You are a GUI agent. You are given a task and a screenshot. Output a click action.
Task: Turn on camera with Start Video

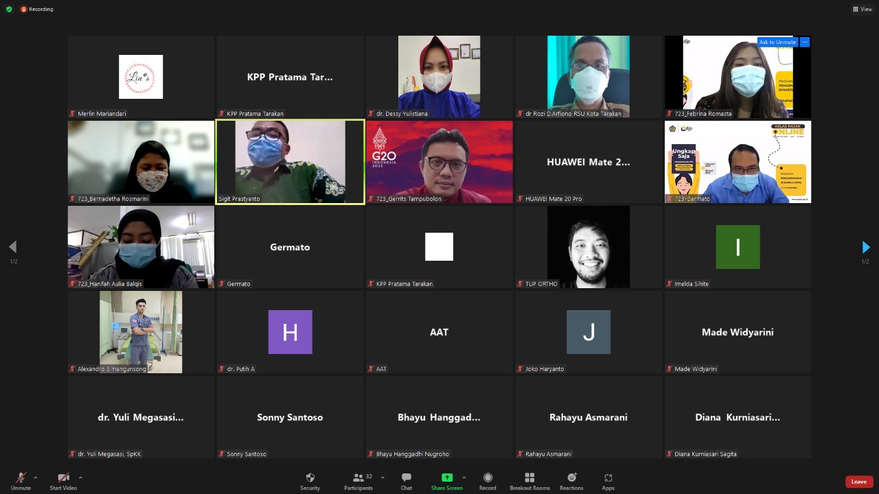tap(63, 478)
